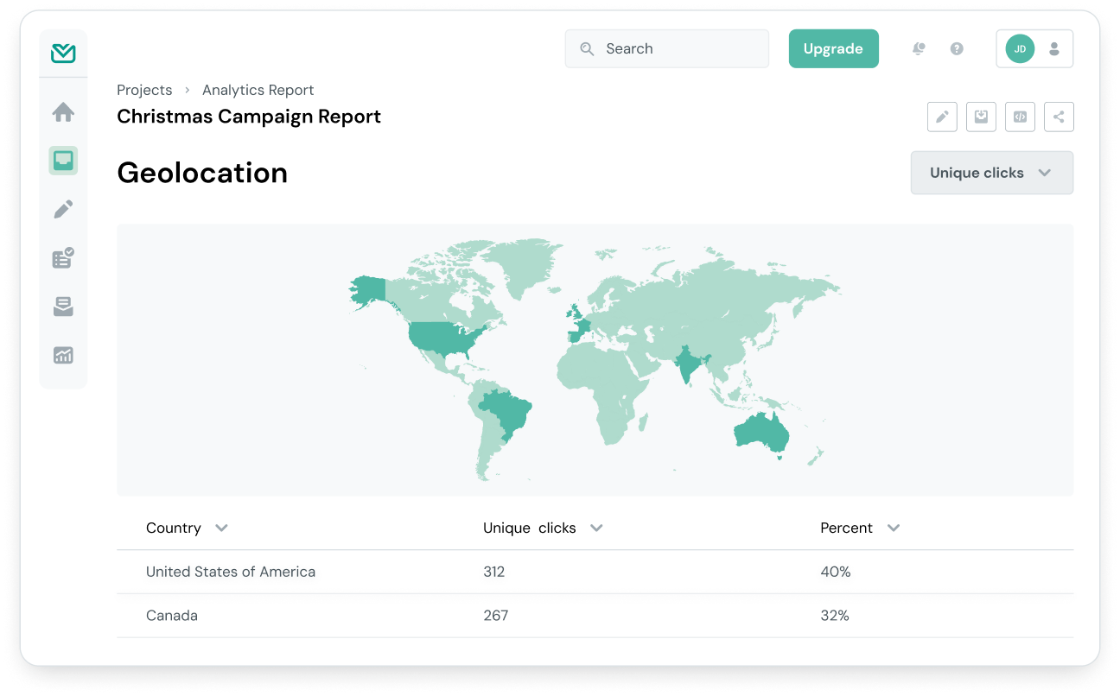Click the Upgrade button
The width and height of the screenshot is (1120, 696).
pyautogui.click(x=833, y=49)
